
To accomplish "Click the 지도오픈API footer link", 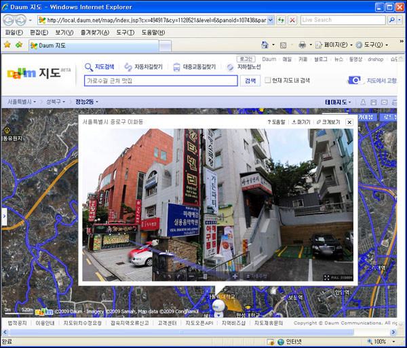I will point(199,323).
